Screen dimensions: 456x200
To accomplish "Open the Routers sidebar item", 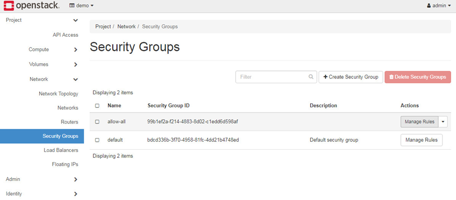I will [x=69, y=122].
